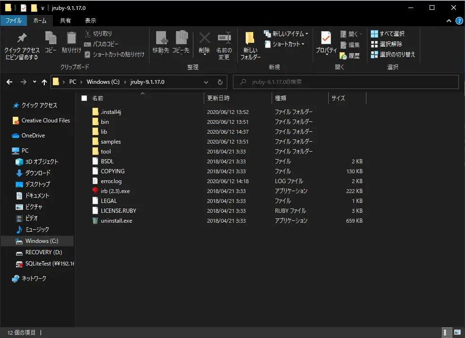
Task: Click the 名前の変更 icon
Action: (224, 38)
